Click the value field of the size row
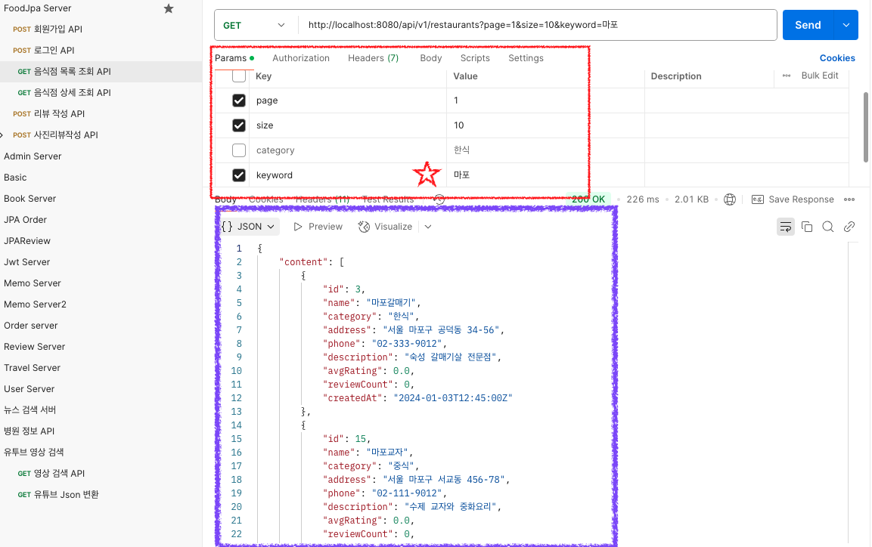 (x=545, y=125)
